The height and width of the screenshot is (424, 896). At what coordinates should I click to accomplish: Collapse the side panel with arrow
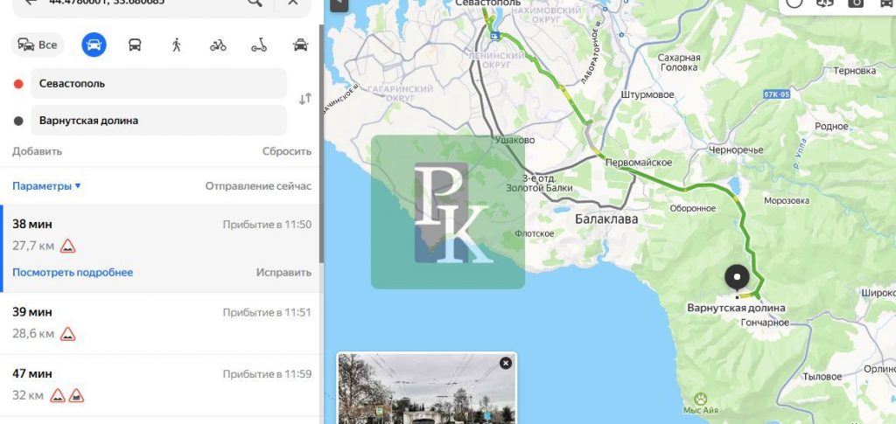[336, 3]
